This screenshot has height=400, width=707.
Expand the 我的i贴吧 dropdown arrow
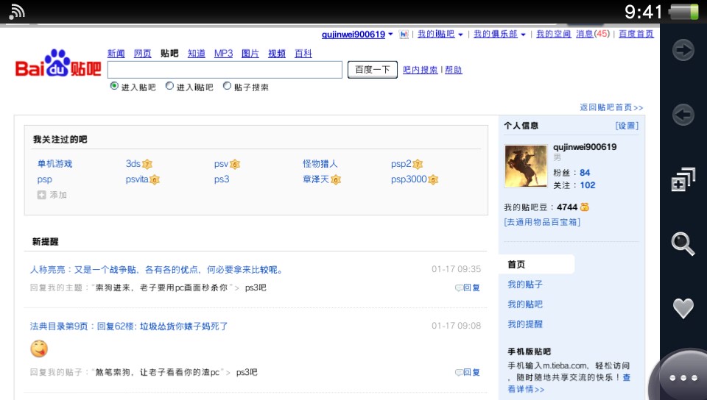coord(460,35)
